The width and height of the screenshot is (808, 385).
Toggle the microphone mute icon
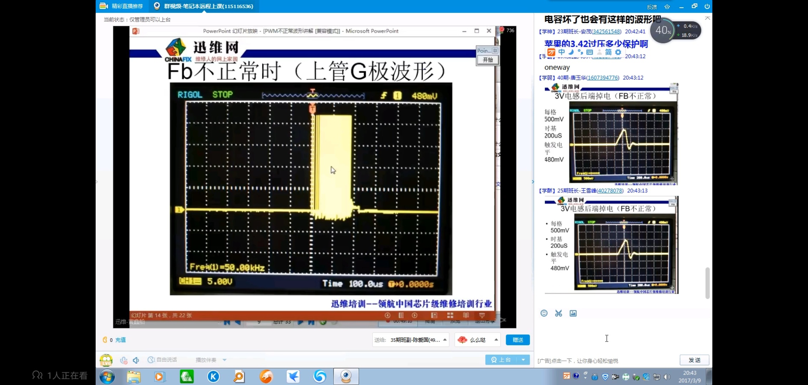123,360
